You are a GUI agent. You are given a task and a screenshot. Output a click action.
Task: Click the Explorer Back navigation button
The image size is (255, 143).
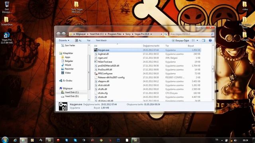59,34
